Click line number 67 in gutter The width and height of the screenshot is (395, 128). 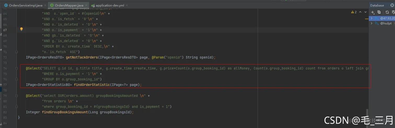click(x=5, y=30)
